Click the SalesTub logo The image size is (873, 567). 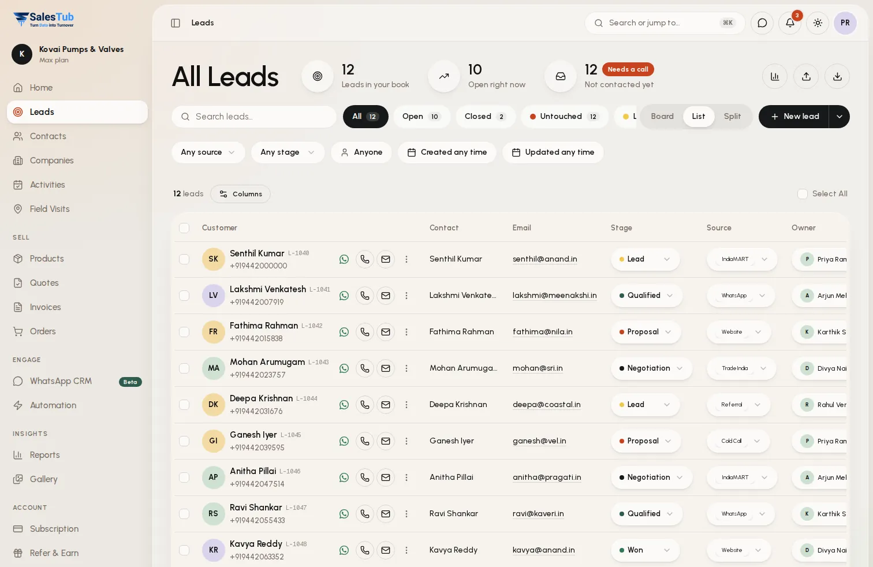pyautogui.click(x=44, y=19)
